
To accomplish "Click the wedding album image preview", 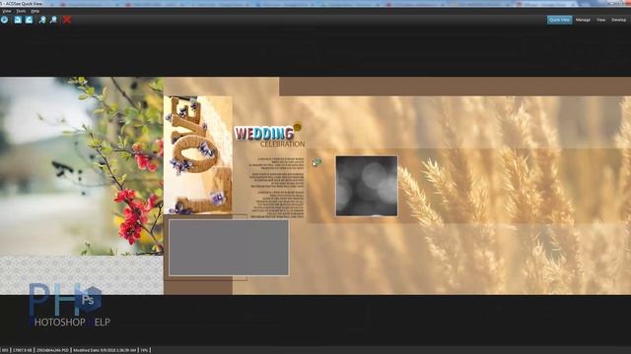I will tap(315, 186).
